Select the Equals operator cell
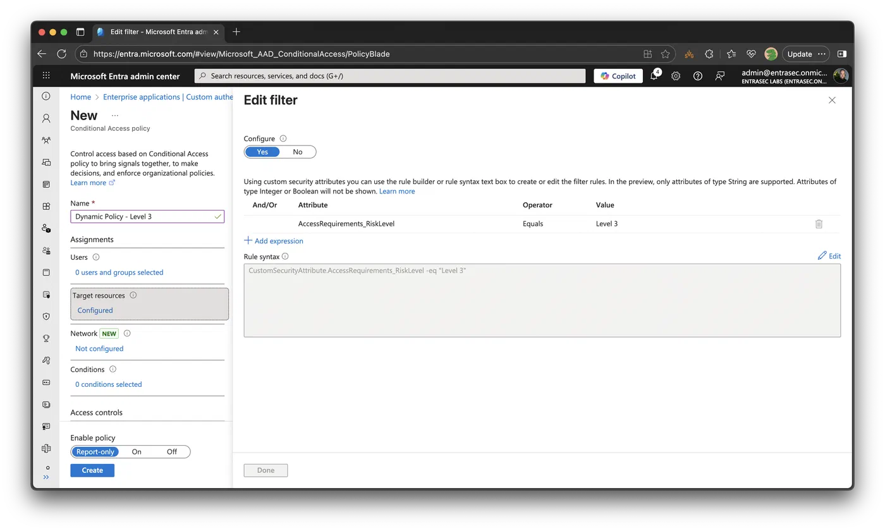Image resolution: width=885 pixels, height=531 pixels. tap(533, 224)
